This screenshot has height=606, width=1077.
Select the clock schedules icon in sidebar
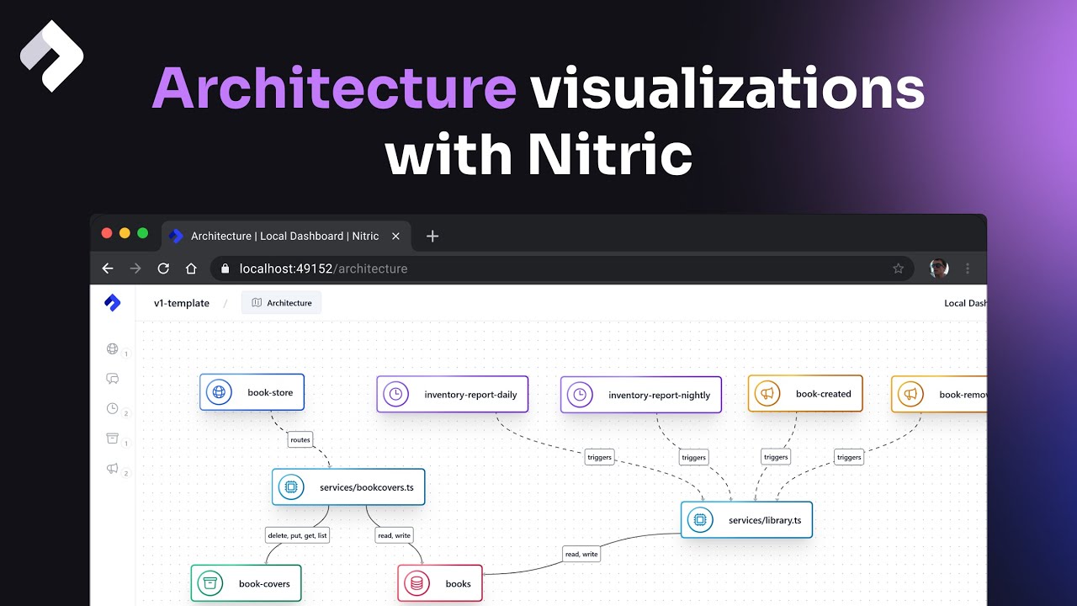[113, 408]
